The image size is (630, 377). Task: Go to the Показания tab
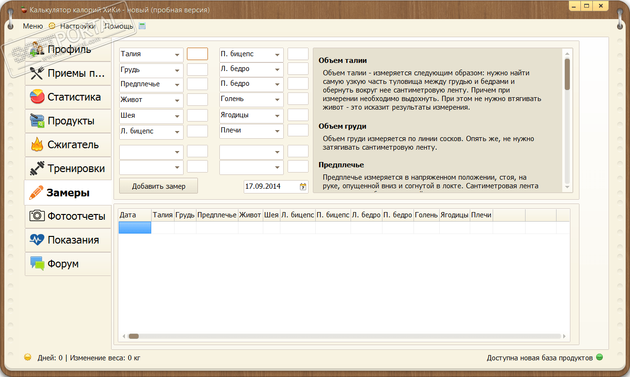click(x=68, y=240)
